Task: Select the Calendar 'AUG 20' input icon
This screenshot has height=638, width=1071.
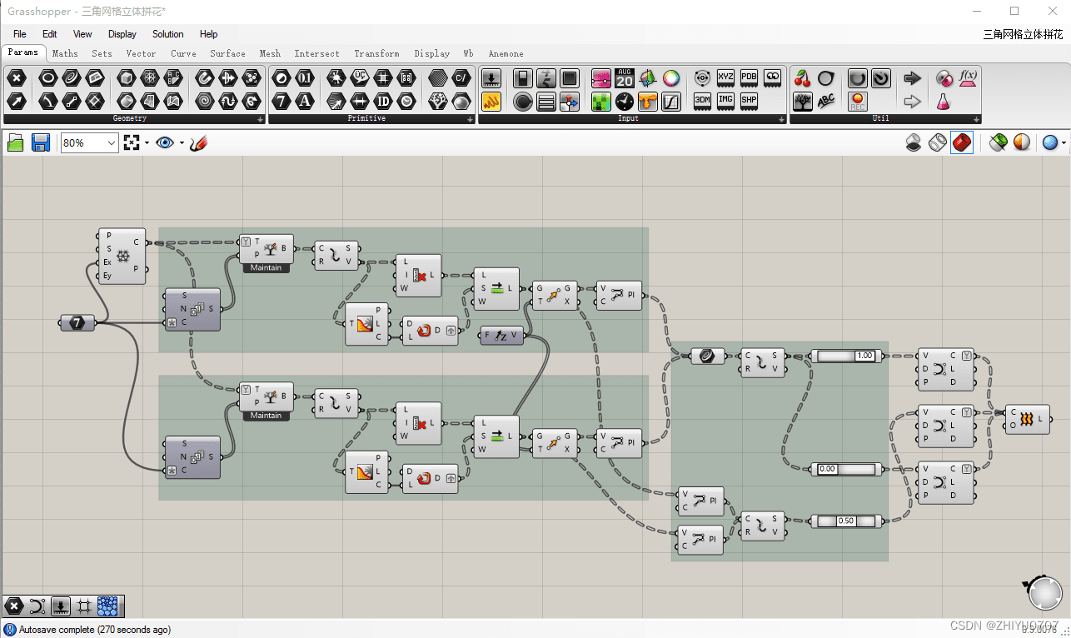Action: (625, 78)
